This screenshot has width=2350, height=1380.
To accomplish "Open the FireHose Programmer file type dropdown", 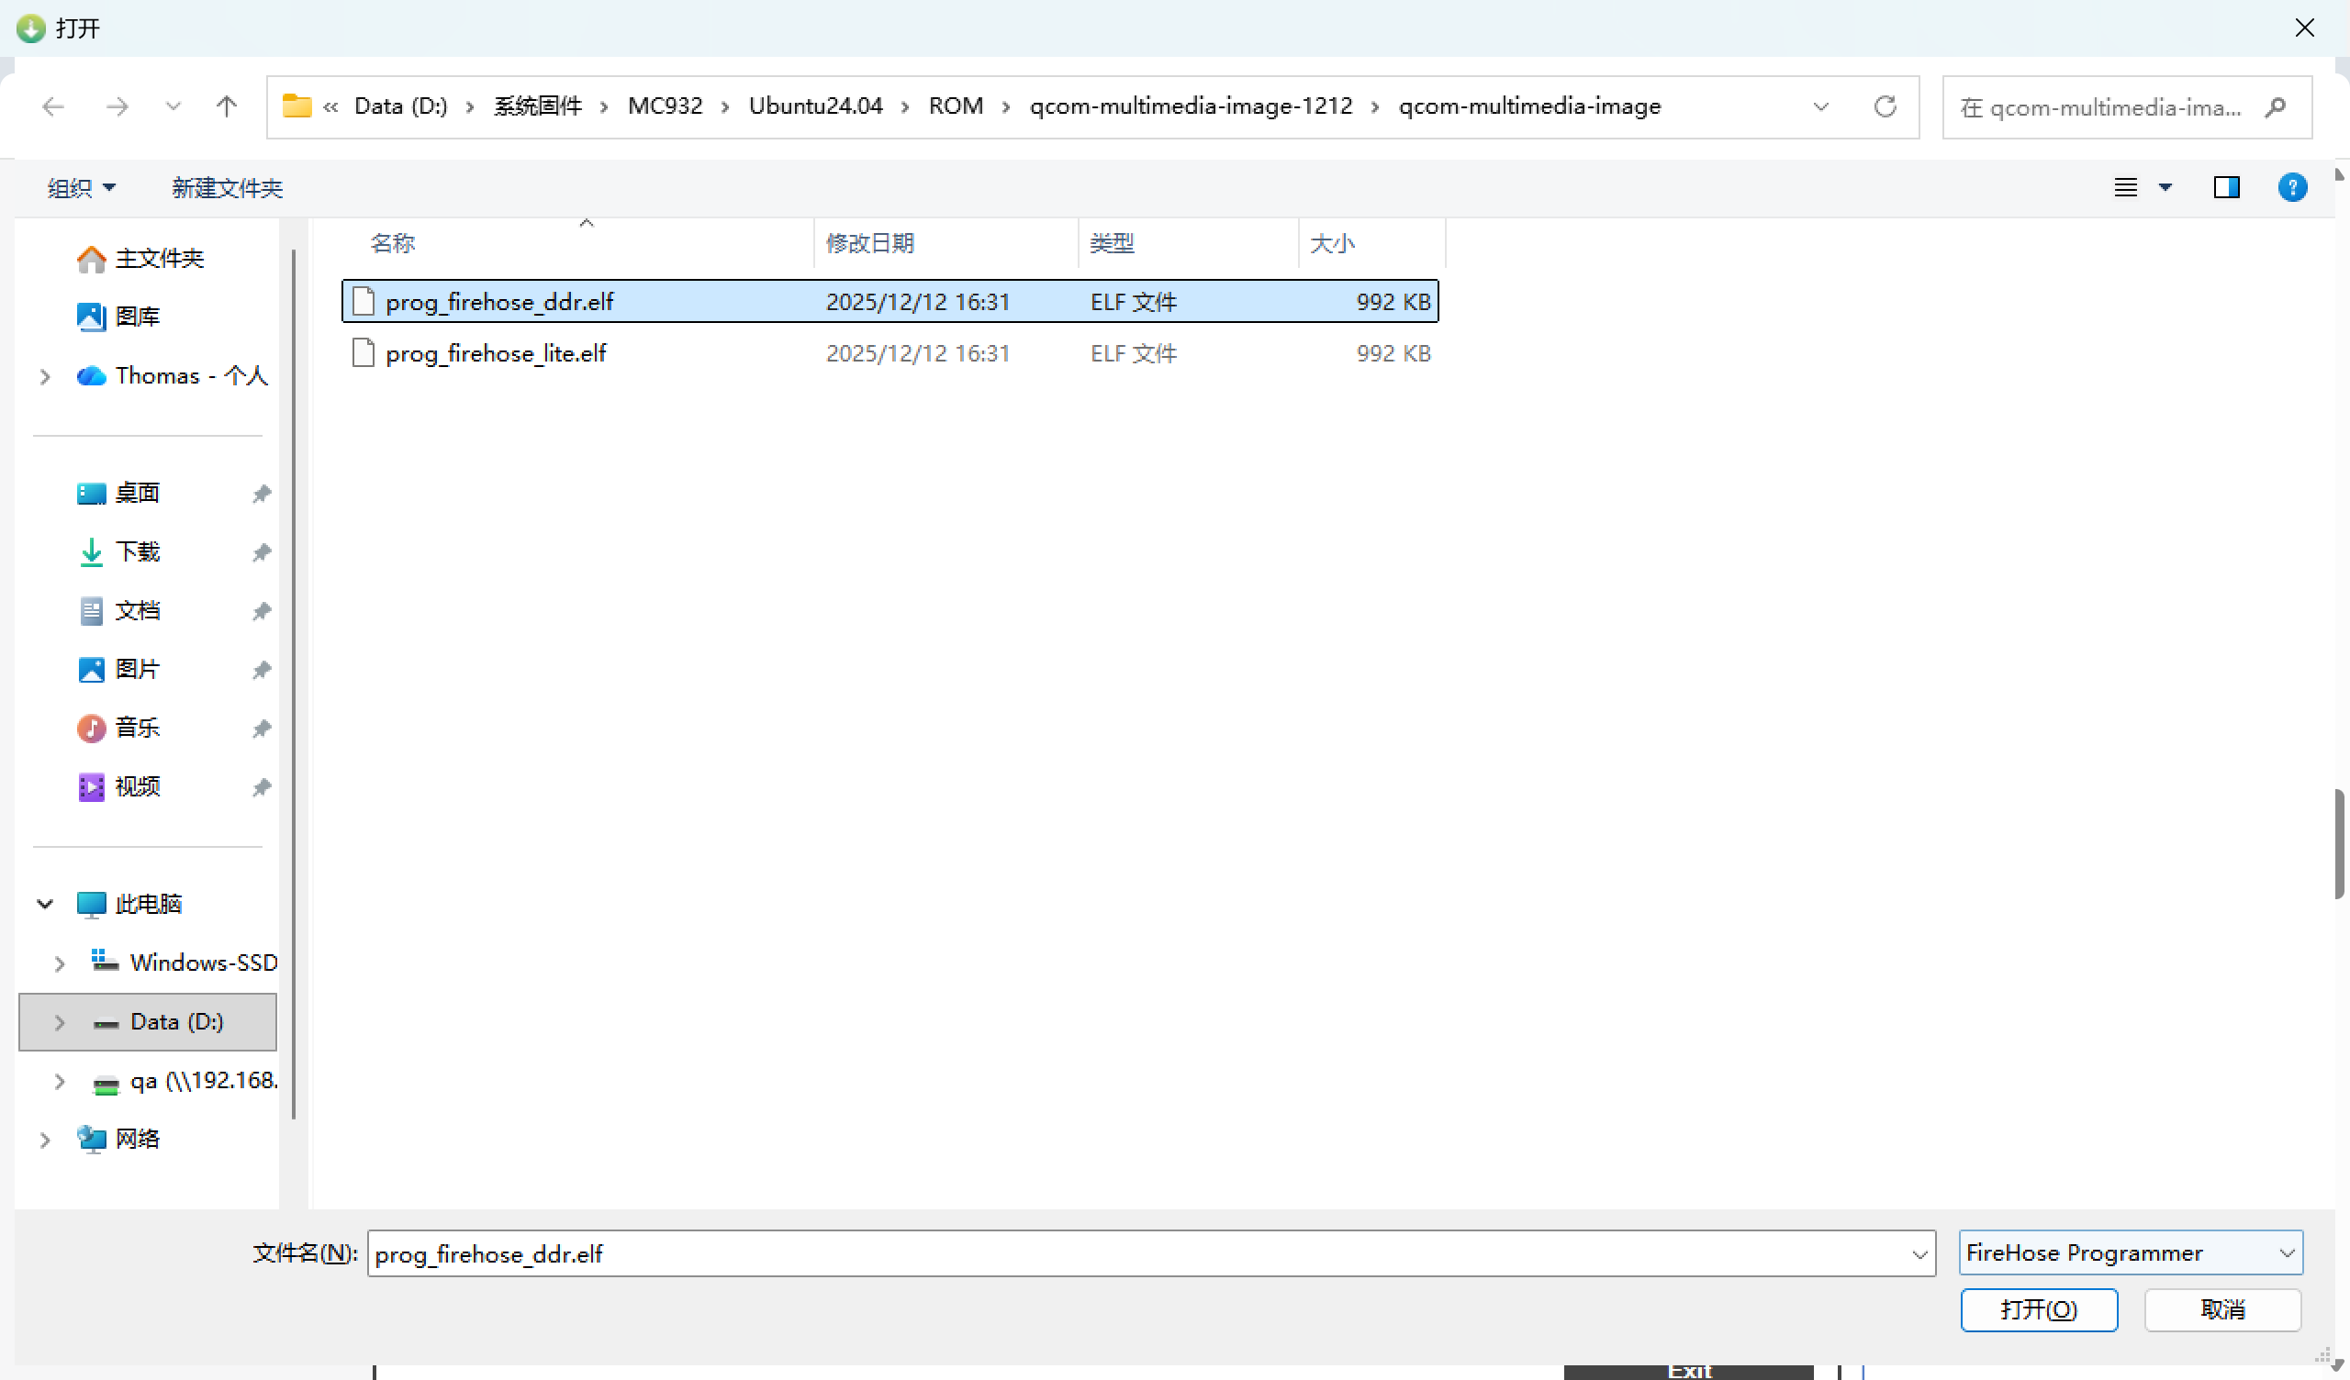I will (2130, 1252).
